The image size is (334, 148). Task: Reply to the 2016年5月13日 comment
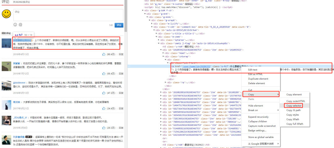point(121,93)
